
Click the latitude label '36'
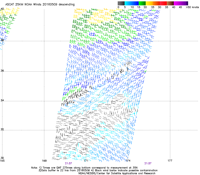[x=2, y=71]
